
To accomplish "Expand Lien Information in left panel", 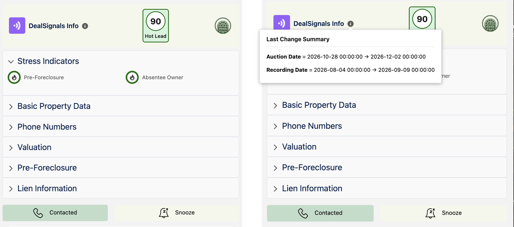I will point(121,188).
